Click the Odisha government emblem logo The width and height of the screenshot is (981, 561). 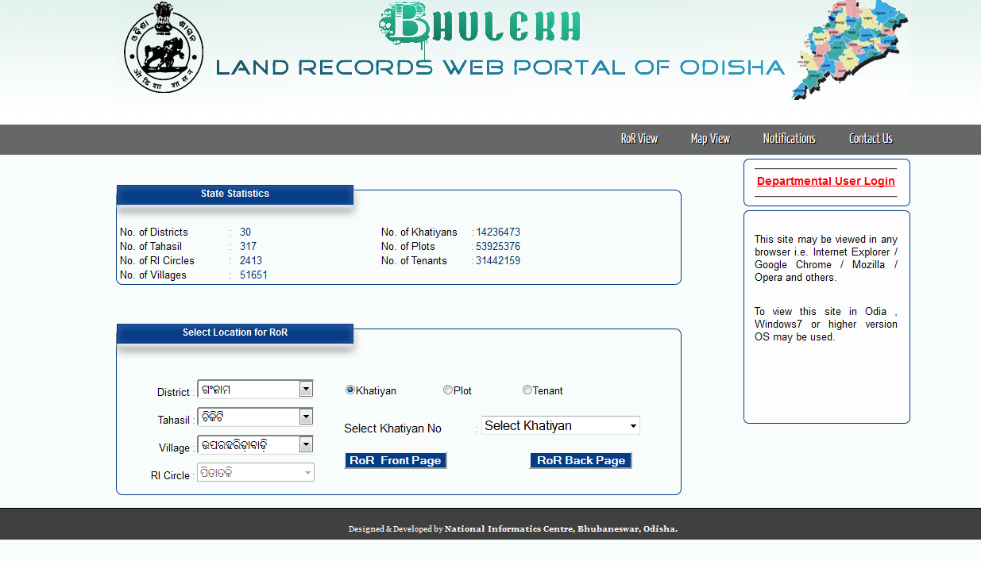(164, 47)
